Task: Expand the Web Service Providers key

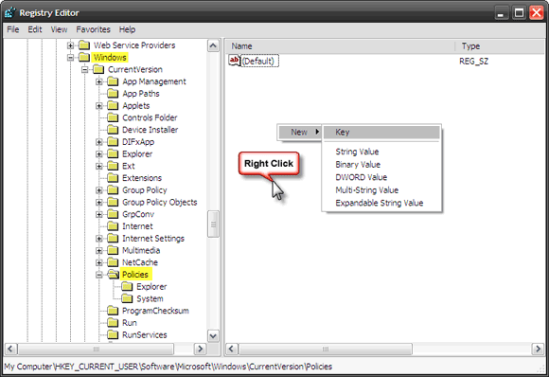Action: point(70,45)
